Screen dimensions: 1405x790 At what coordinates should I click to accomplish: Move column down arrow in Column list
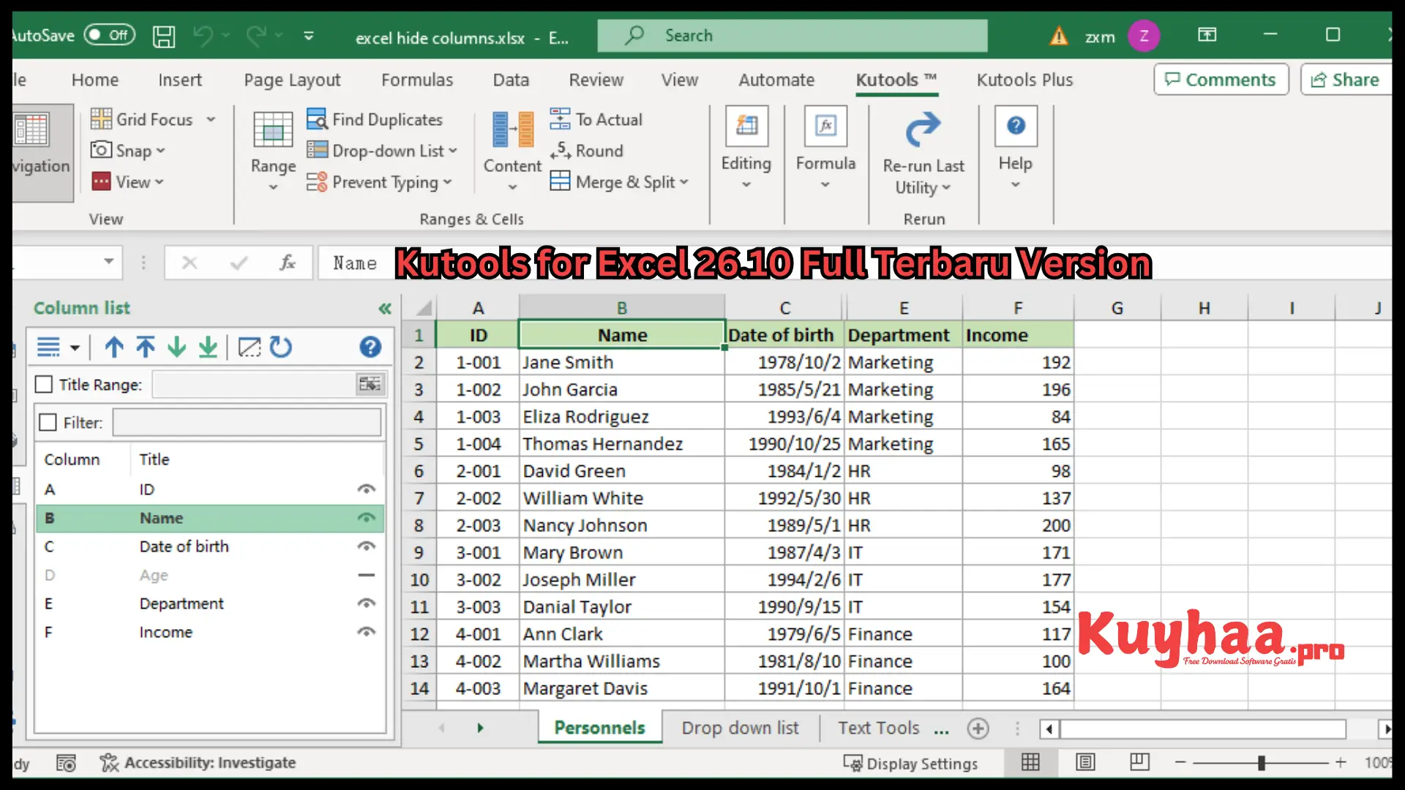176,347
